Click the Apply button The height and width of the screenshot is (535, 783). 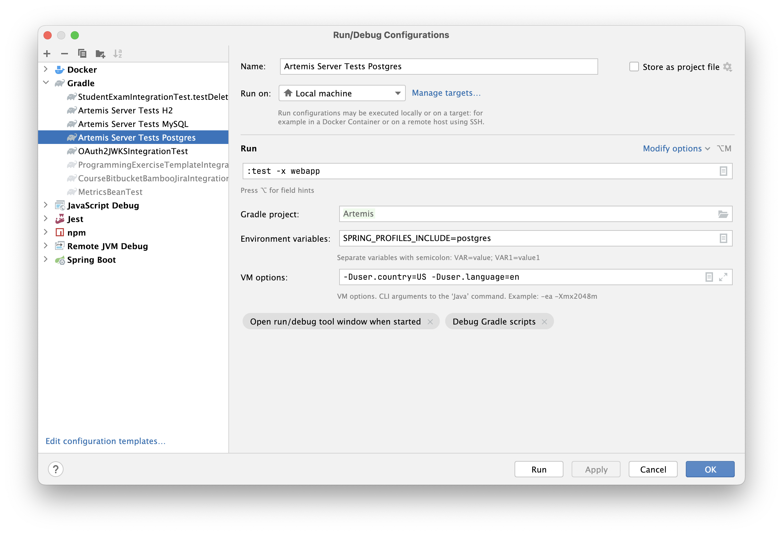[595, 469]
